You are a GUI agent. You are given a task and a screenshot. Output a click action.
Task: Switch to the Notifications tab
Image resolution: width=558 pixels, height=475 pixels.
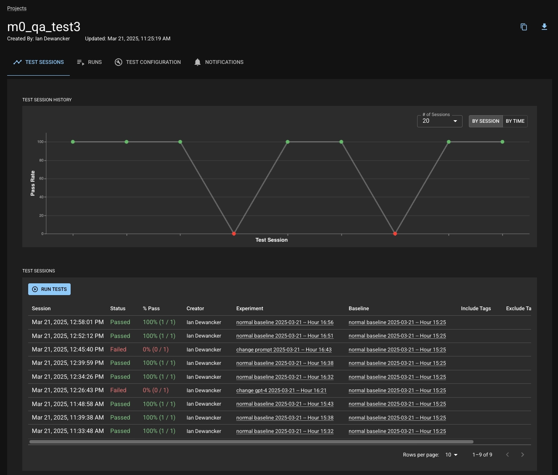click(224, 62)
